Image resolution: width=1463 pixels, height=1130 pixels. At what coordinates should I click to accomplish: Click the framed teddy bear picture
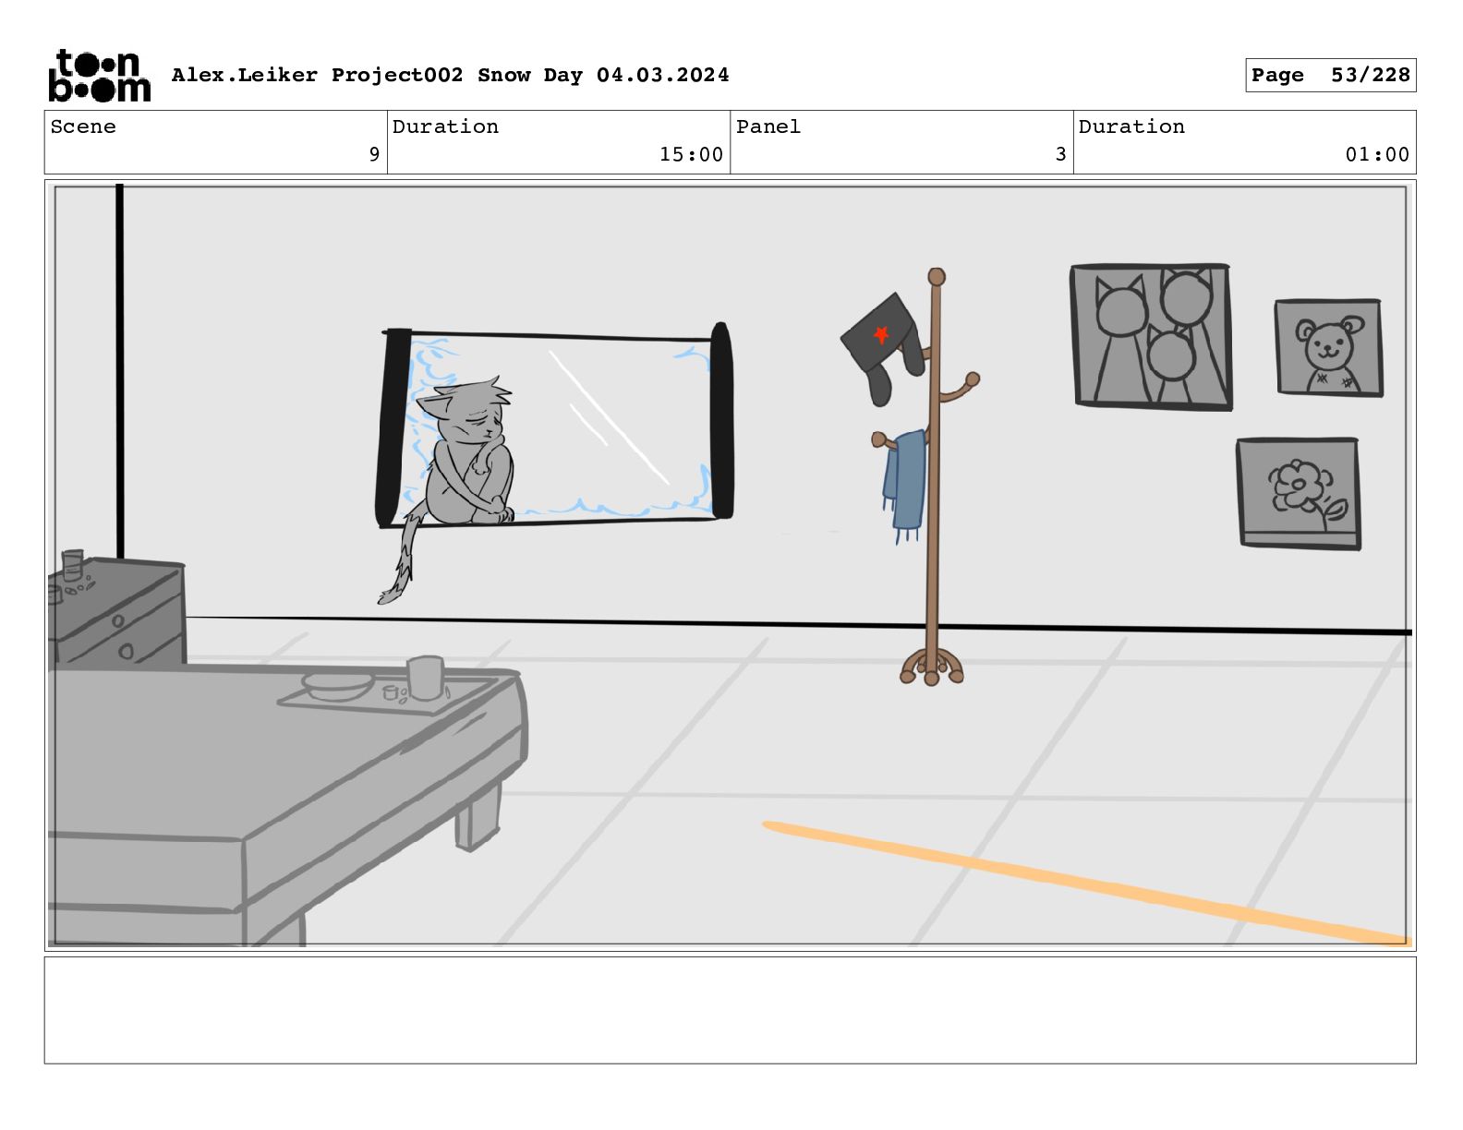click(x=1329, y=347)
